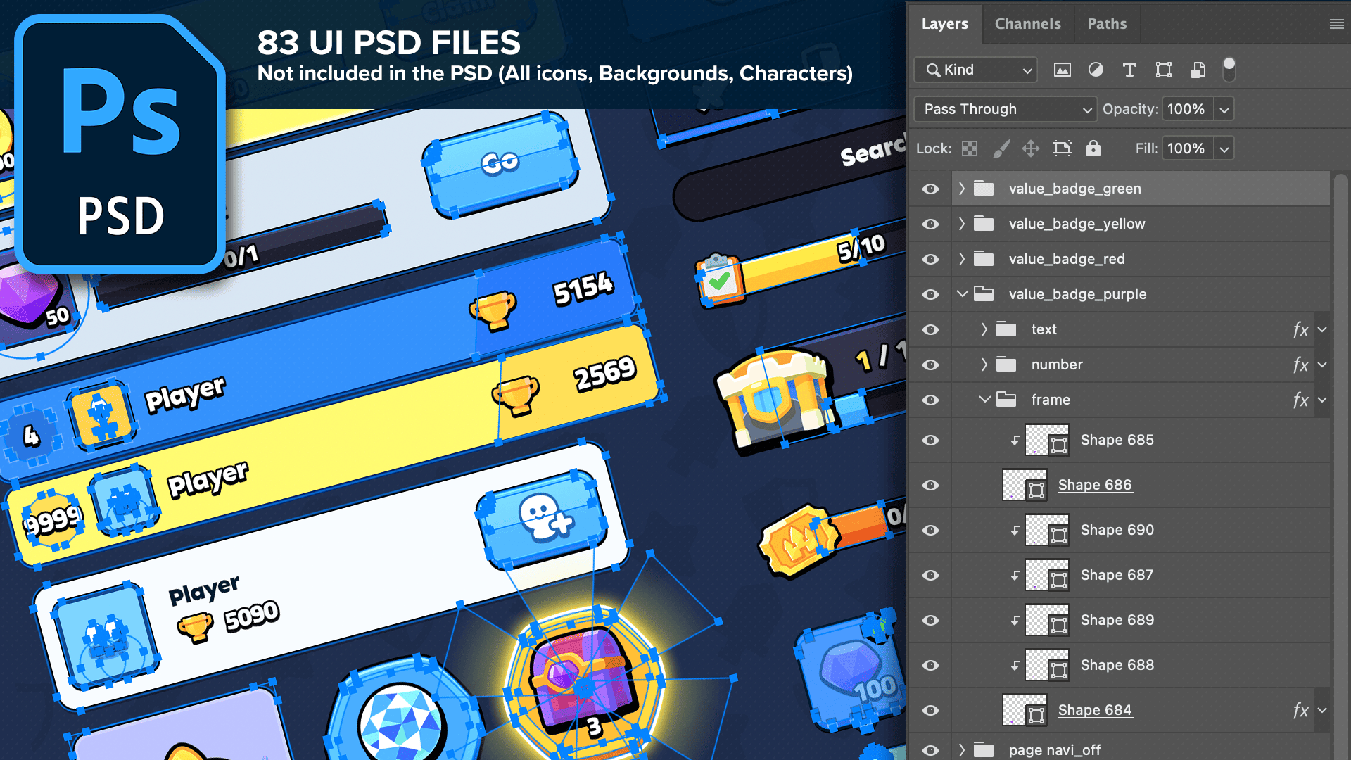Toggle the layer filtering on/off switch
The image size is (1351, 760).
click(1229, 69)
